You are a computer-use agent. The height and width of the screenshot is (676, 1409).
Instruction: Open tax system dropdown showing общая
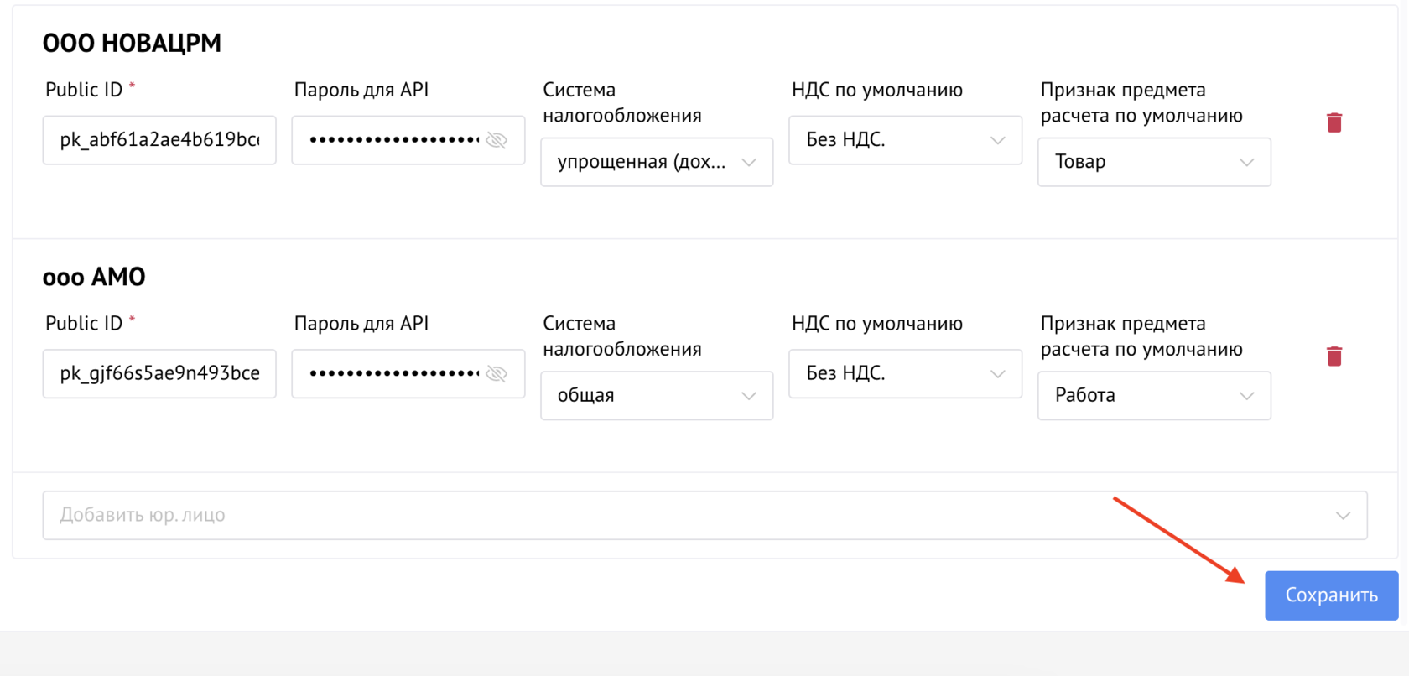[656, 396]
